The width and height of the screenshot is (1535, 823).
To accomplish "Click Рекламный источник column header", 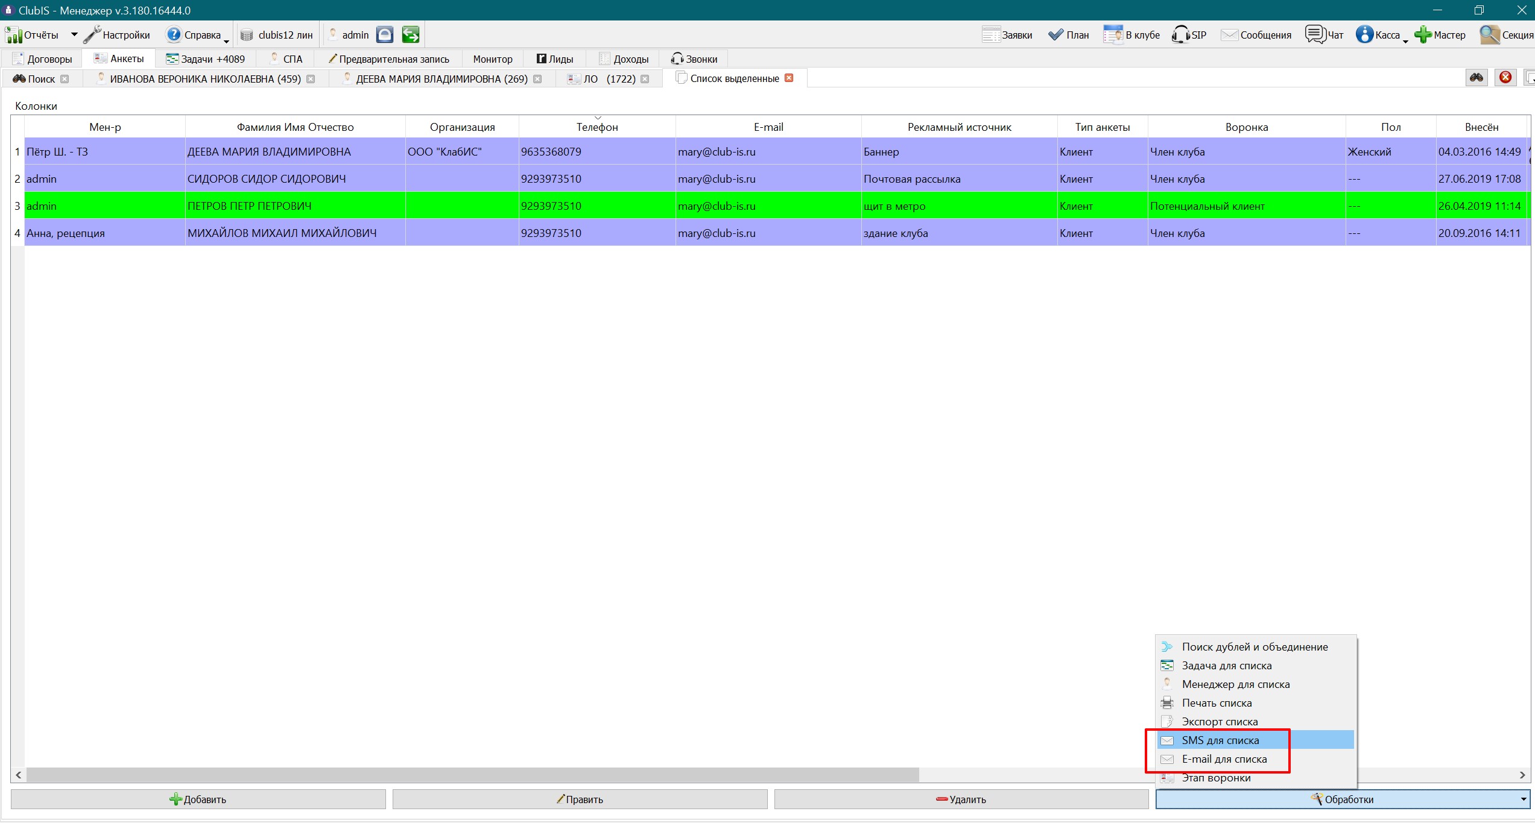I will tap(959, 127).
